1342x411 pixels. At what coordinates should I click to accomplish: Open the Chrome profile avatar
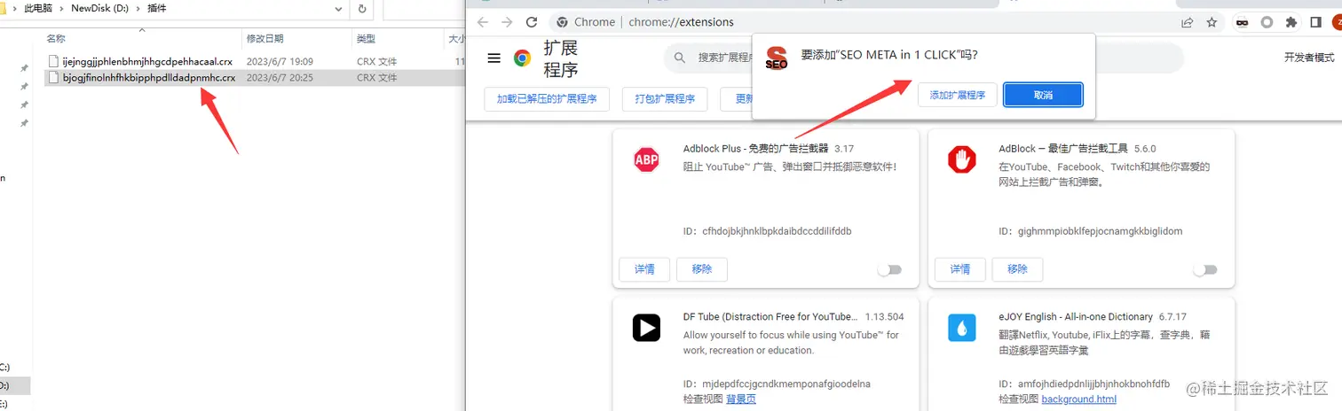(1337, 22)
